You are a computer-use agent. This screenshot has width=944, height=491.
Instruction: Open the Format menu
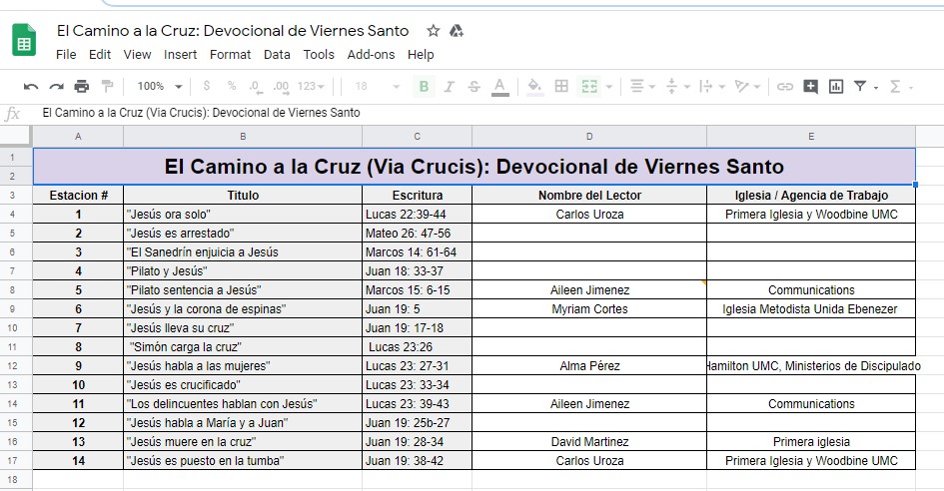click(230, 55)
